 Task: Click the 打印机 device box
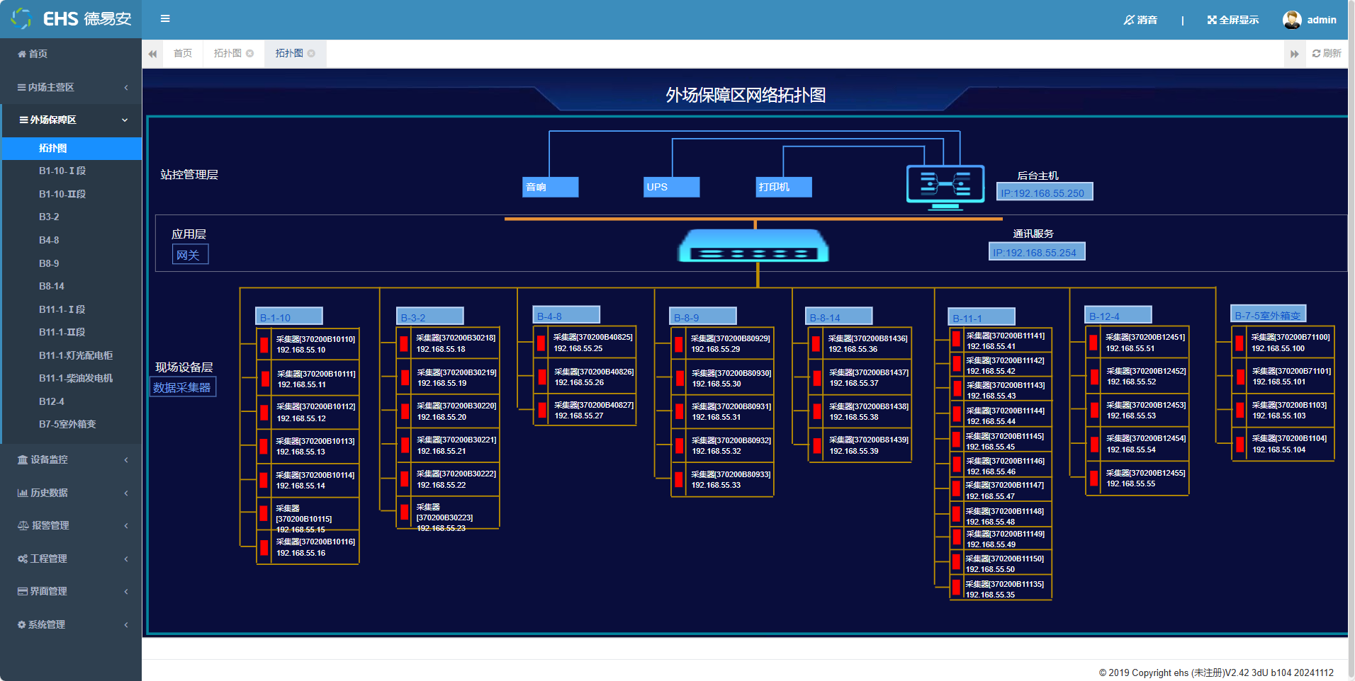coord(784,187)
